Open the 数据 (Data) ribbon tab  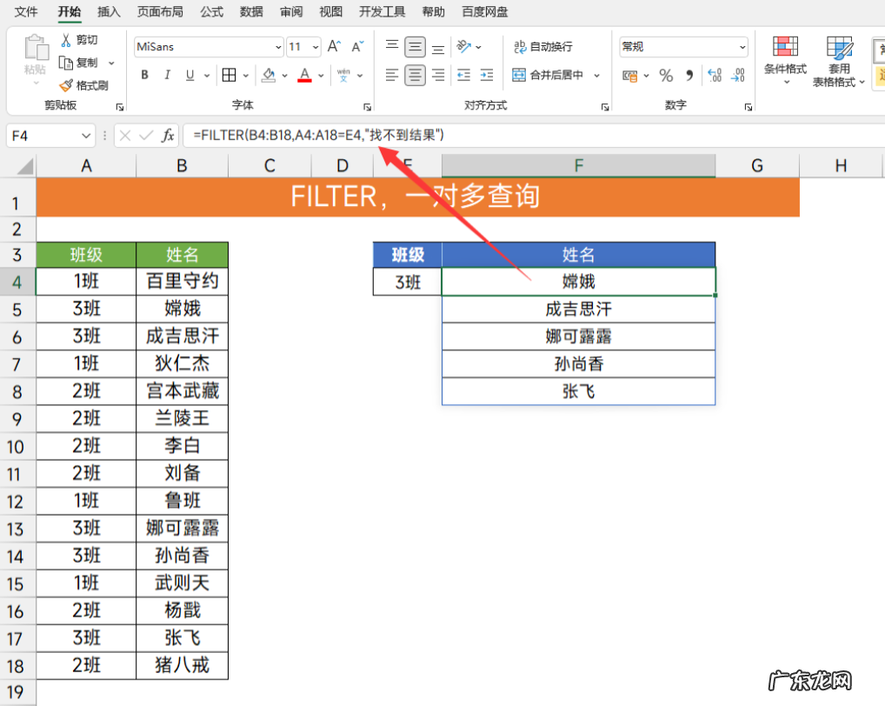click(251, 12)
